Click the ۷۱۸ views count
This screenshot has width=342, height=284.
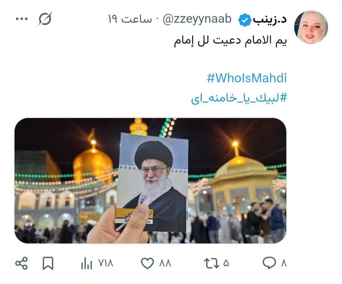coord(106,263)
